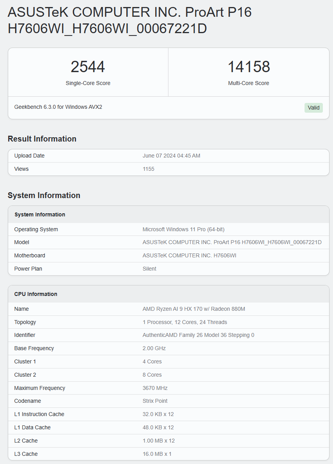Viewport: 333px width, 464px height.
Task: Select the single-core score number 2544
Action: coord(88,67)
